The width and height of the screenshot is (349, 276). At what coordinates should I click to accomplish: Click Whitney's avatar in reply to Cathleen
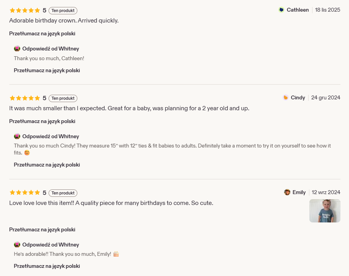[x=17, y=49]
